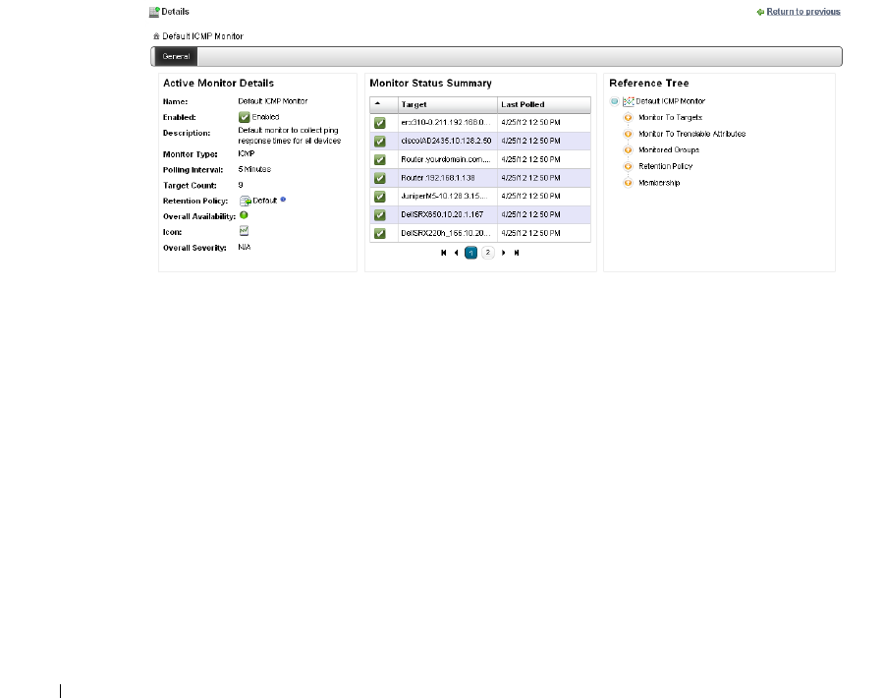Viewport: 884px width, 698px height.
Task: Click Monitor To Targets tree label
Action: point(670,117)
